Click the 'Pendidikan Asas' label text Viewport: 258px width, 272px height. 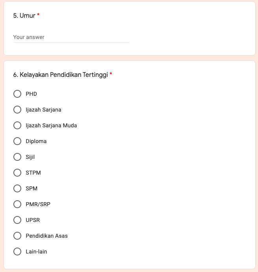(x=46, y=236)
